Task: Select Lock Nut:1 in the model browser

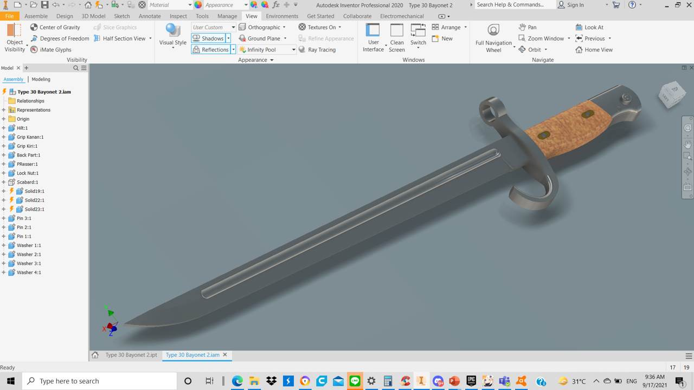Action: (x=27, y=173)
